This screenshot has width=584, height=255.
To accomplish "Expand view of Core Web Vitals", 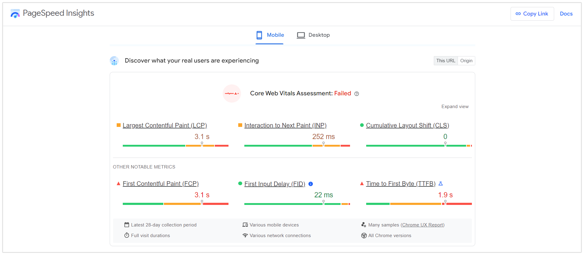I will (x=455, y=107).
